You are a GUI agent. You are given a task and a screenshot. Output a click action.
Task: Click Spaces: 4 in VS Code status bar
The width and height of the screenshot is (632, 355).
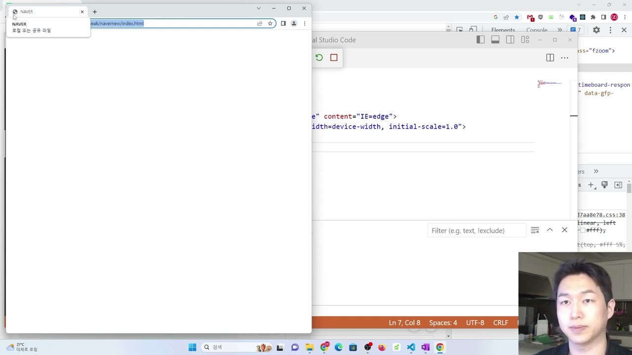pos(443,323)
